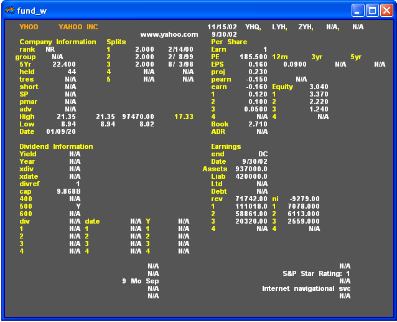Select the split date 8/ 3/98
The image size is (397, 322).
point(181,64)
